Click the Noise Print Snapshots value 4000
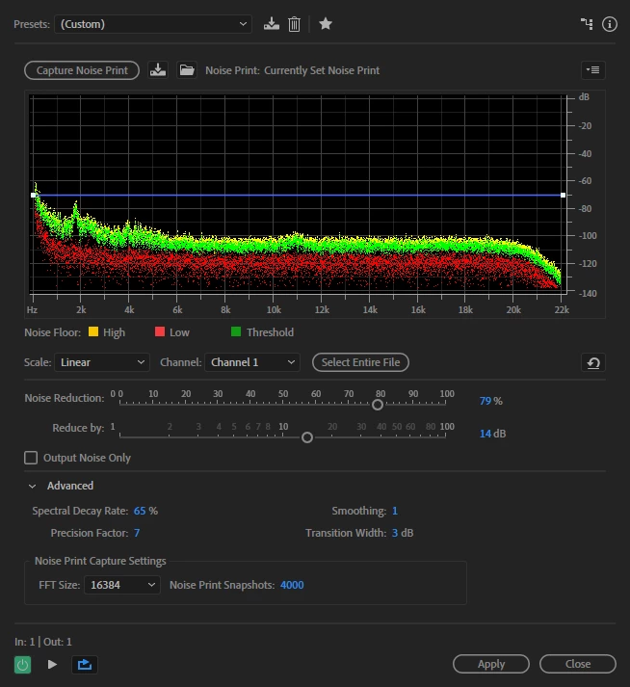 click(292, 585)
